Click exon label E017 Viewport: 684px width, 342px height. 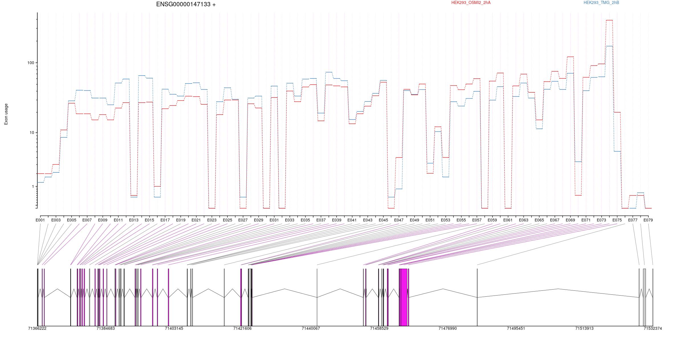165,220
